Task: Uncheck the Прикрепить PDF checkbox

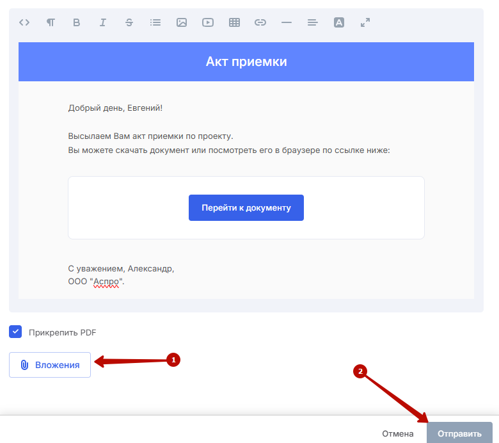Action: 15,332
